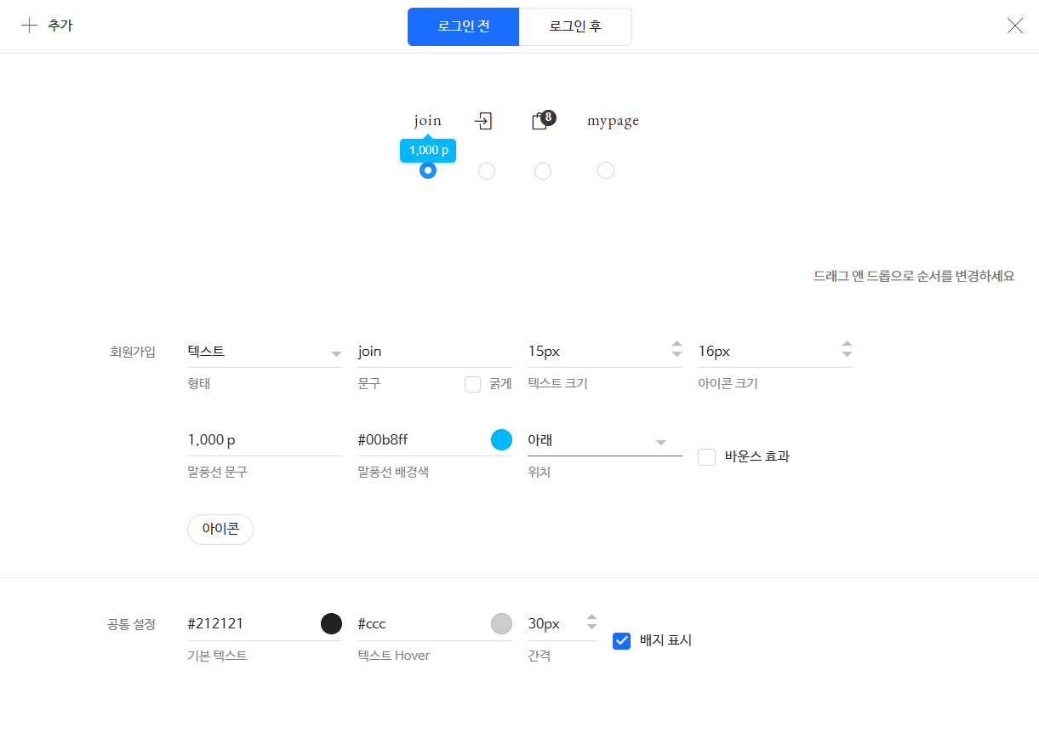Screen dimensions: 1039x751
Task: Decrease icon size with down arrow
Action: [x=847, y=354]
